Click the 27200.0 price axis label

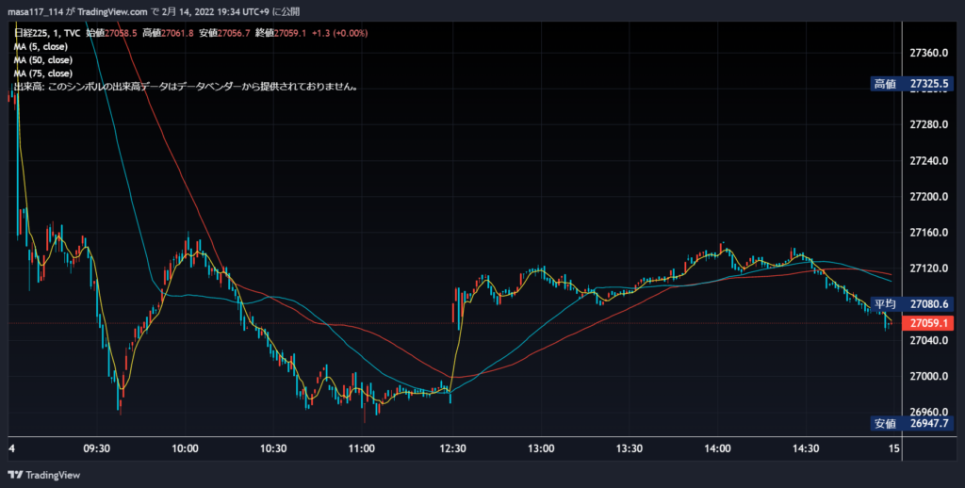pos(928,197)
